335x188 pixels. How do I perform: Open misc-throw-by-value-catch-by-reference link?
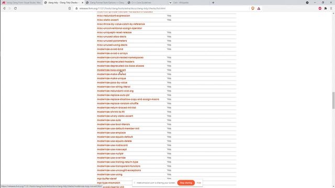click(x=121, y=24)
